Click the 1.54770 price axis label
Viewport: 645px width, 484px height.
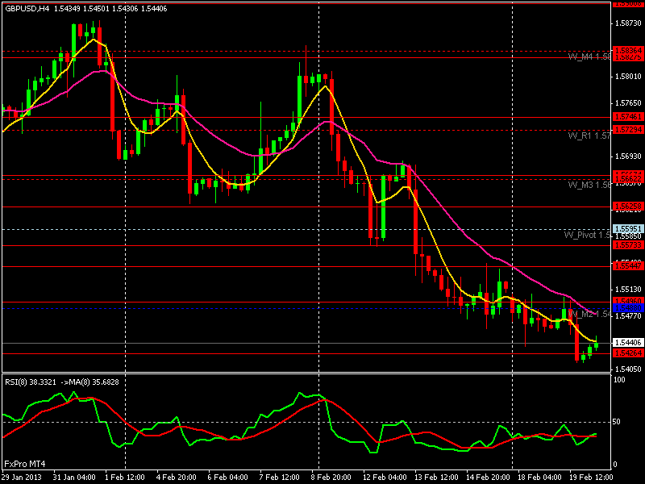tap(628, 315)
